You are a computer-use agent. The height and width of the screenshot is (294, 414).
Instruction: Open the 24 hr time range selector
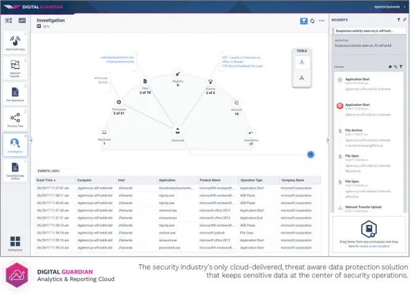coord(44,26)
